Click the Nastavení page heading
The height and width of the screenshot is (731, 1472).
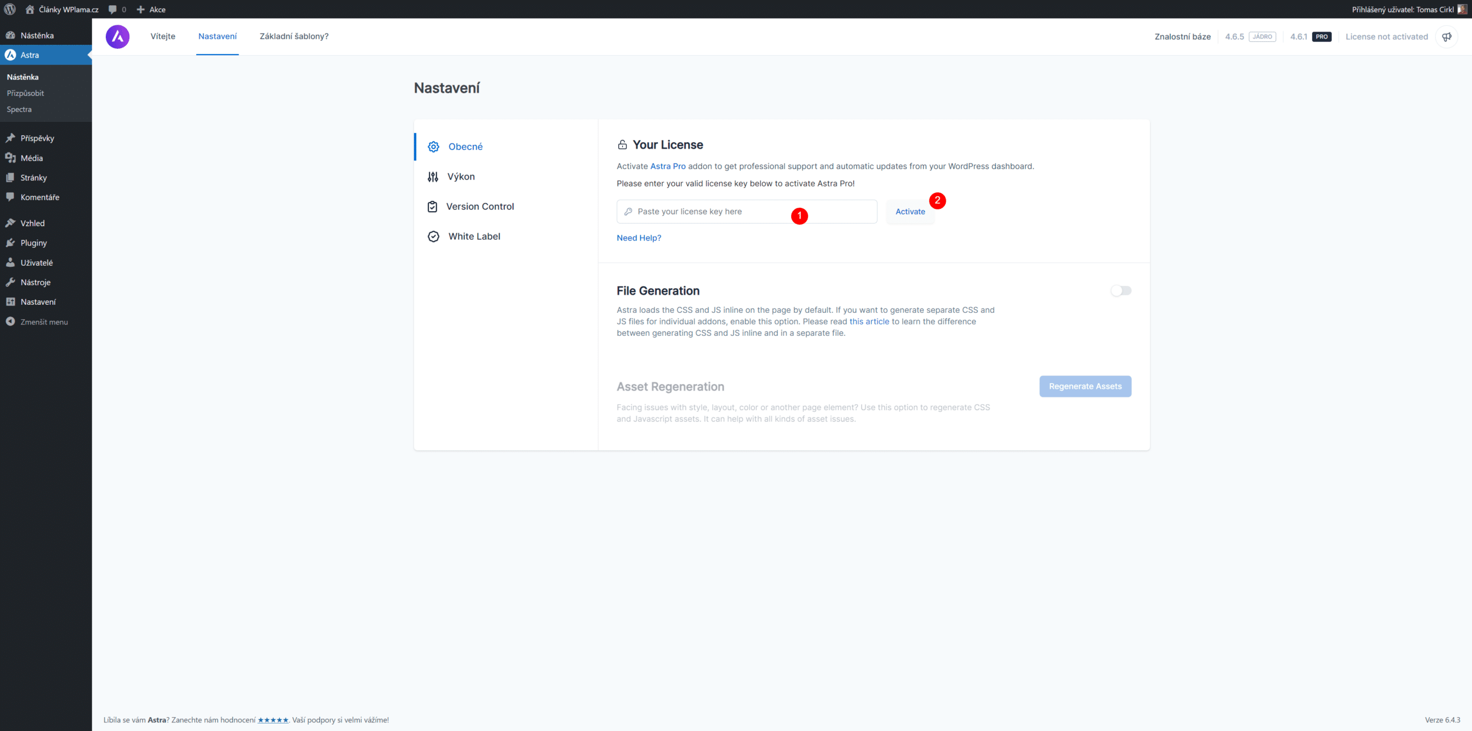click(x=447, y=88)
